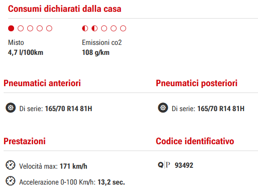Click the front tire wheel icon
Screen dimensions: 258x195
(11, 108)
